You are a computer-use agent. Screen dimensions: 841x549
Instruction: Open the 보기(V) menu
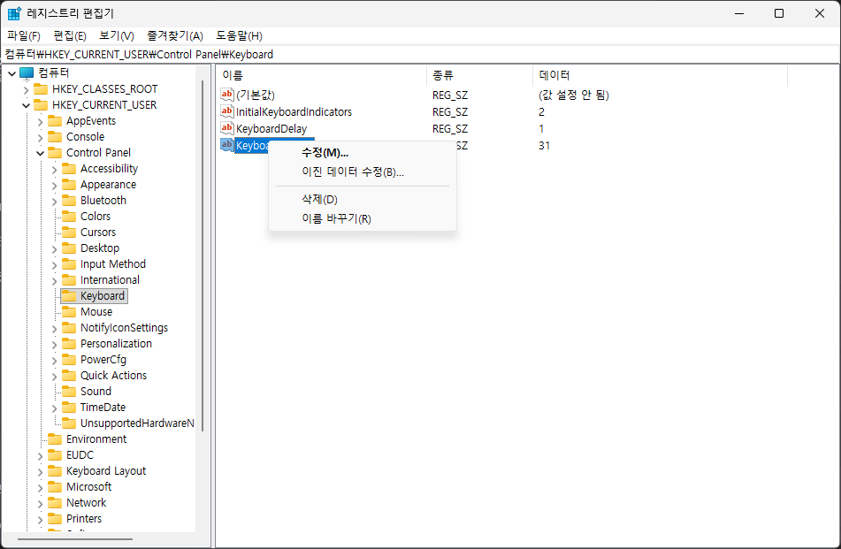coord(116,35)
